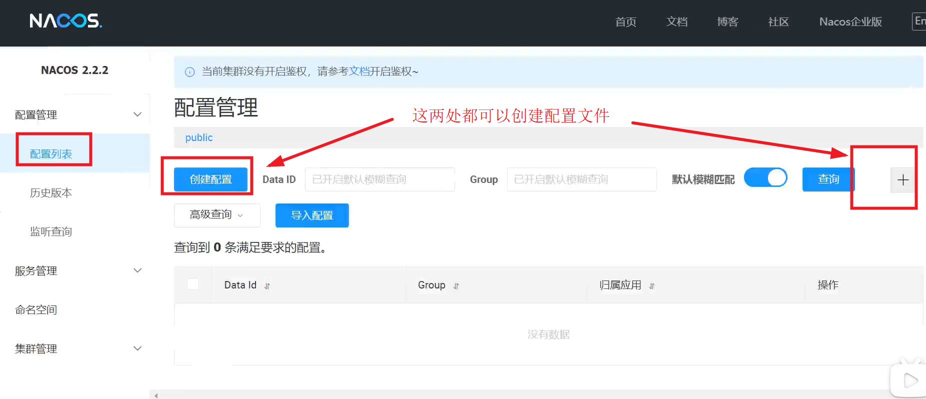926x399 pixels.
Task: Click the info icon in the auth notice
Action: pyautogui.click(x=190, y=72)
